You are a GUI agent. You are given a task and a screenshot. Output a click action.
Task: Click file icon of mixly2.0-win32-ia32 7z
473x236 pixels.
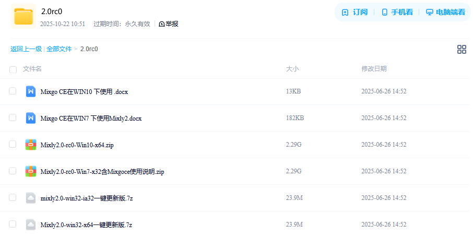(31, 198)
